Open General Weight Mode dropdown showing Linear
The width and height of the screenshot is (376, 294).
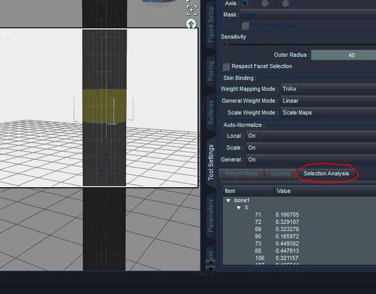pos(328,101)
